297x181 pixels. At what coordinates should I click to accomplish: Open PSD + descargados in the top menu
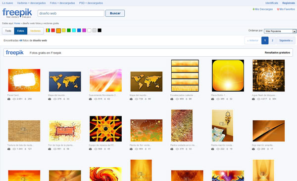(x=91, y=3)
